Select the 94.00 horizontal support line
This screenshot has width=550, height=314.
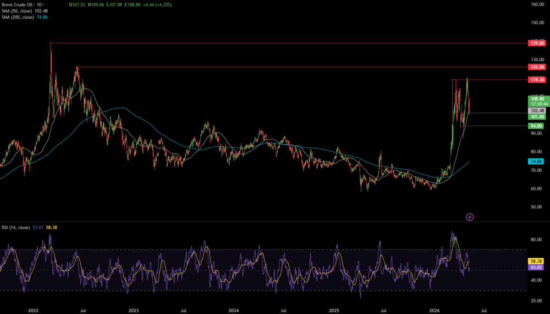tap(496, 126)
